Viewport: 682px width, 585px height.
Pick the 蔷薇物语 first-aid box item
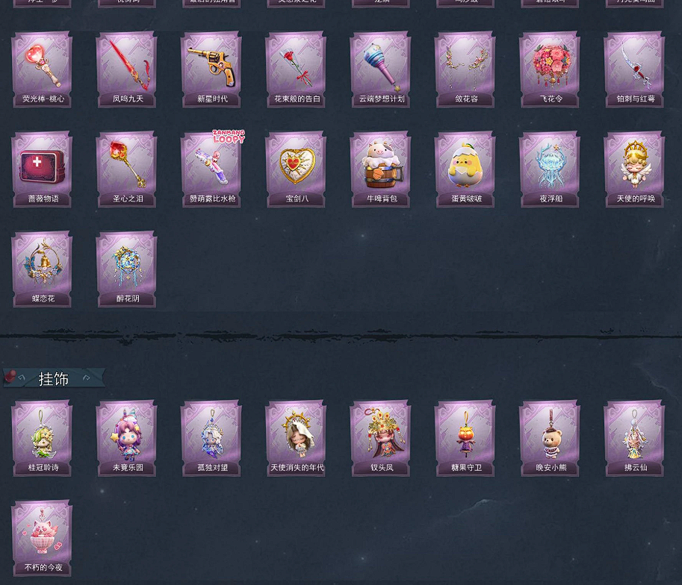click(42, 169)
